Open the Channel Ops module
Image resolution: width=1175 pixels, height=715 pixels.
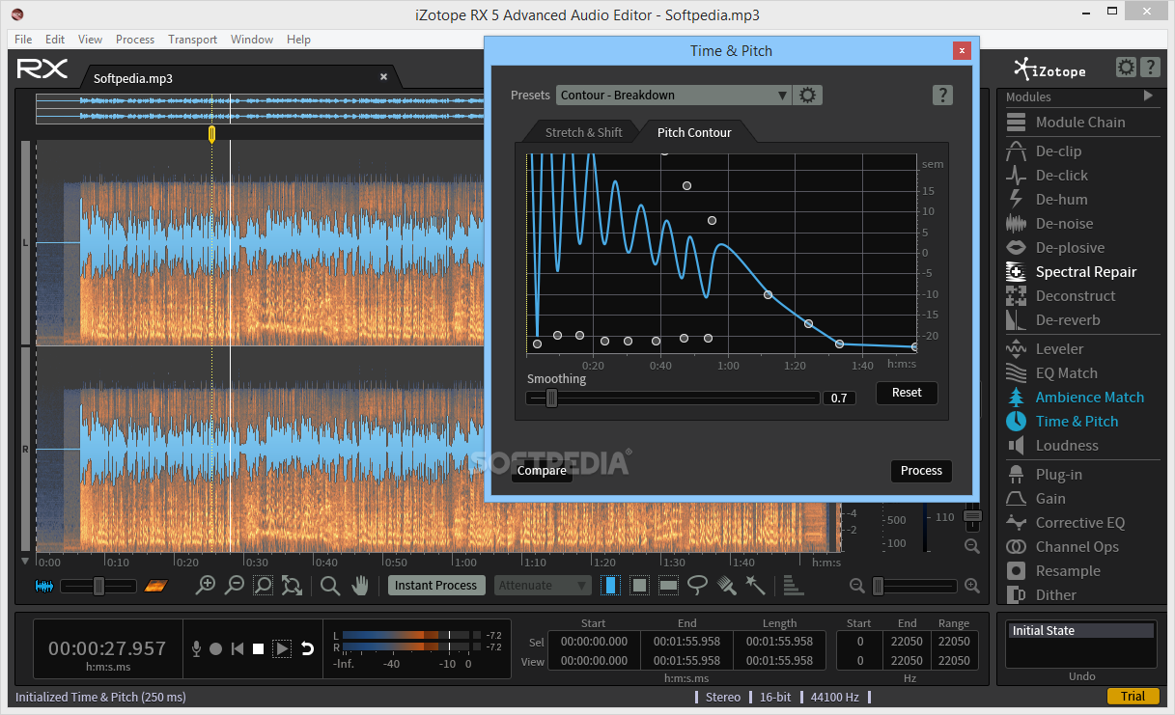click(1077, 547)
